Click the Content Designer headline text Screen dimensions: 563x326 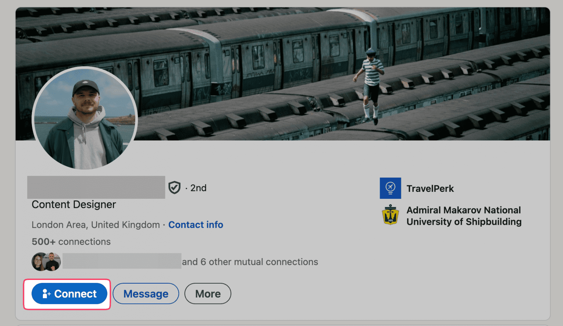point(74,205)
